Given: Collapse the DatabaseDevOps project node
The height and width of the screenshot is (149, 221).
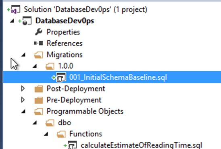Looking at the screenshot, I should point(12,21).
